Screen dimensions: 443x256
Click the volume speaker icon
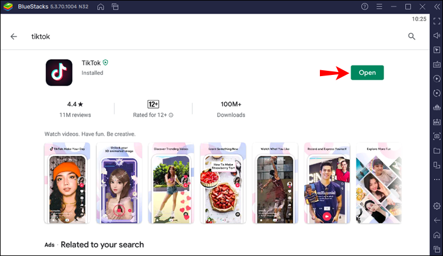(437, 35)
